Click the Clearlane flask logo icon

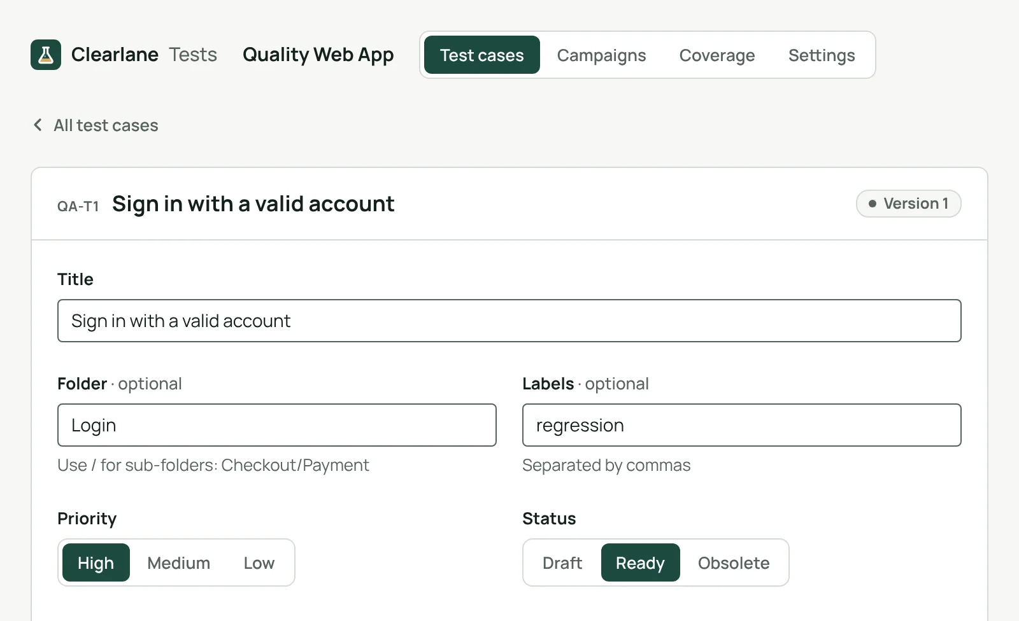46,55
